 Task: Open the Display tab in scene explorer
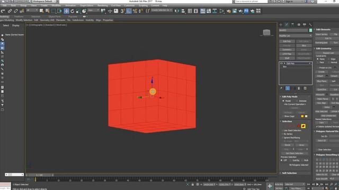15,25
